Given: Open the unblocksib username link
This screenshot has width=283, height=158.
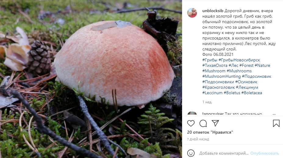Looking at the screenshot, I should (213, 11).
